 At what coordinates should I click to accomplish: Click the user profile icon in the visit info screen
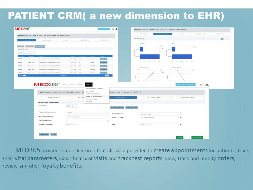(207, 84)
